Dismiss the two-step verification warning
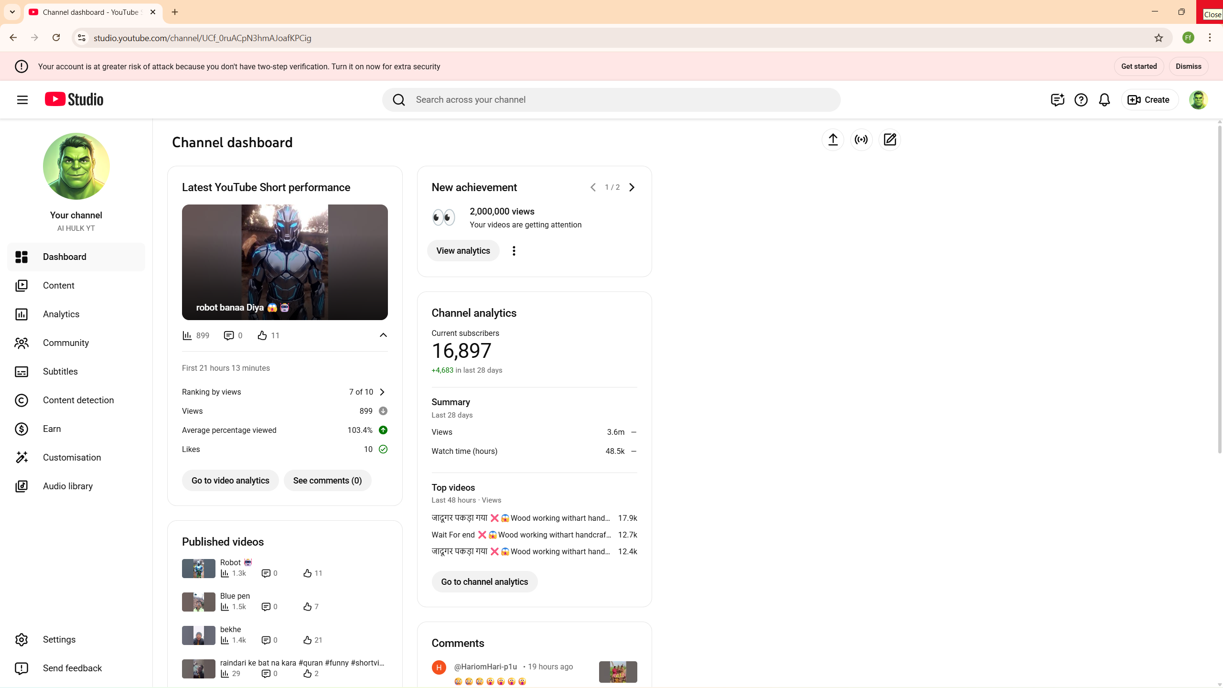The height and width of the screenshot is (688, 1223). [1188, 66]
